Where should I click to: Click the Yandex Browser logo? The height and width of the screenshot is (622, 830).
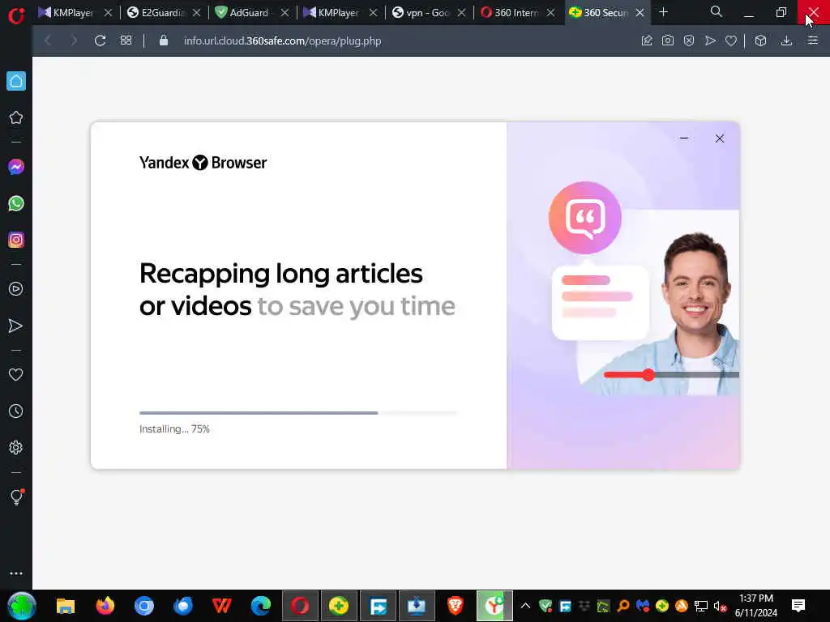[203, 162]
